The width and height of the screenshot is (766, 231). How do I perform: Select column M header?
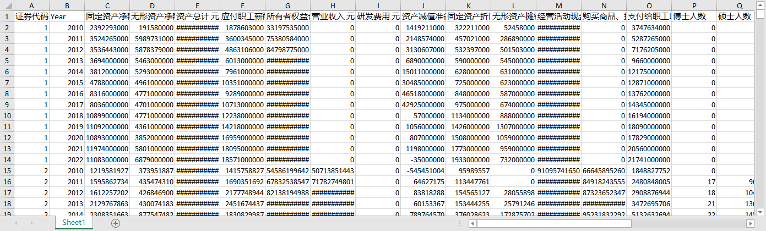(559, 5)
